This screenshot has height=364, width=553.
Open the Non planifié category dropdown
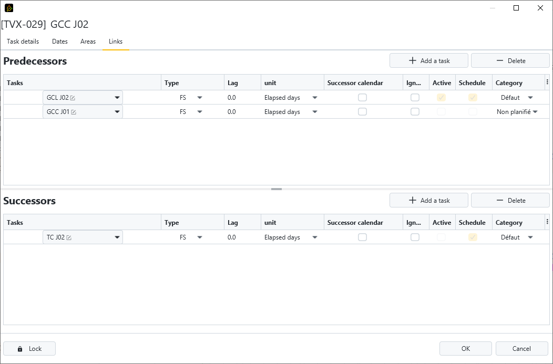[535, 112]
